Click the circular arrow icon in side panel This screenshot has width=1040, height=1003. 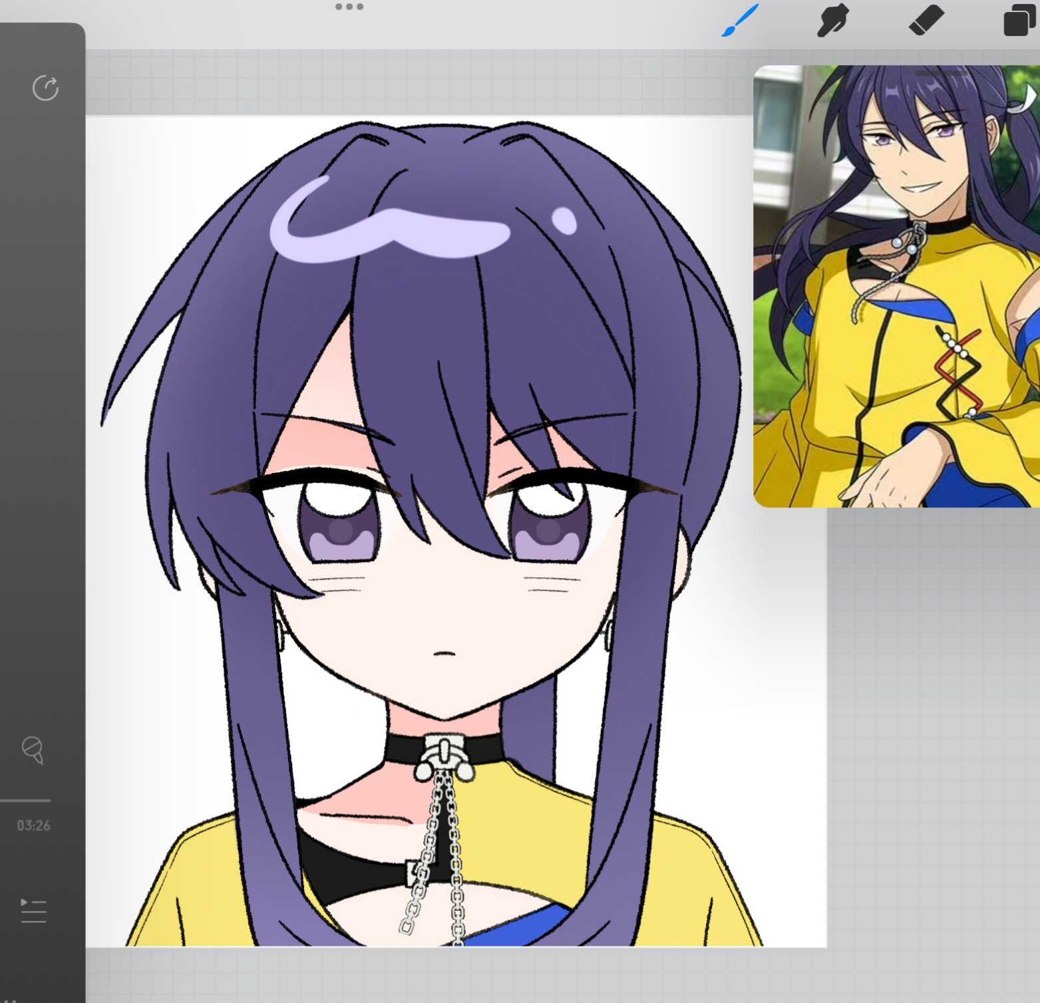tap(45, 88)
